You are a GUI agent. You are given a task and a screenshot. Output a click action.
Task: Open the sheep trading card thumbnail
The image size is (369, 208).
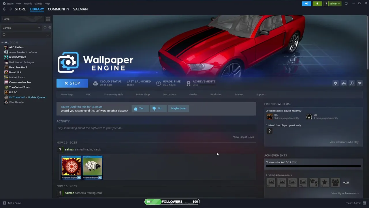pos(93,168)
